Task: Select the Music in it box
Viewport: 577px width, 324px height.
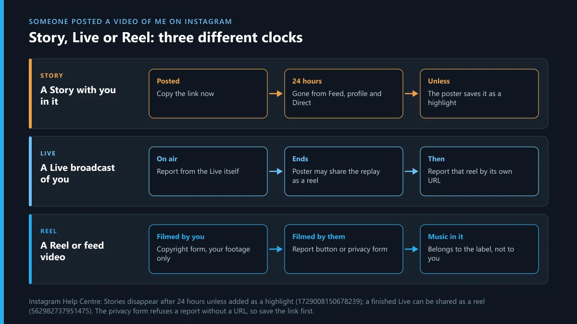Action: pyautogui.click(x=479, y=249)
